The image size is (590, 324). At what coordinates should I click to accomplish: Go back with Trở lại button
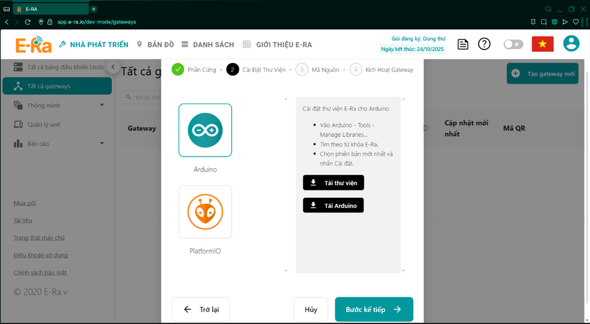pos(201,309)
